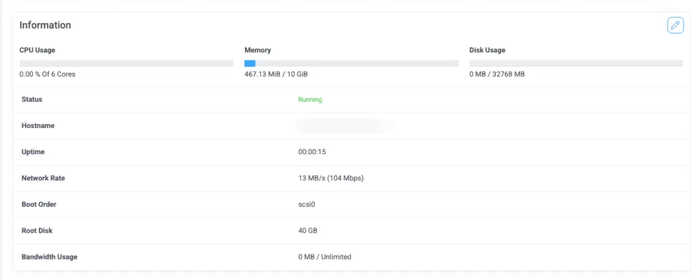Click the Root Disk row label
The width and height of the screenshot is (691, 279).
[37, 231]
